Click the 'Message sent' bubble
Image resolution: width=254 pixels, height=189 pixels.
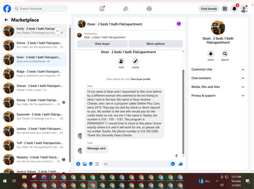pyautogui.click(x=97, y=148)
